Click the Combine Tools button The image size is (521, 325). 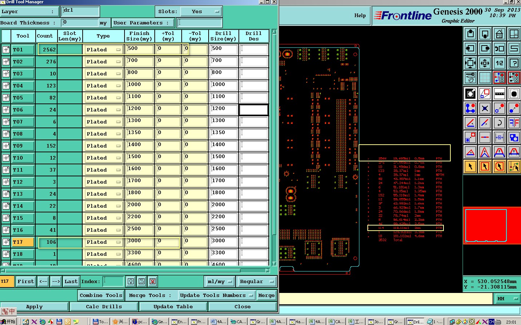pos(101,295)
